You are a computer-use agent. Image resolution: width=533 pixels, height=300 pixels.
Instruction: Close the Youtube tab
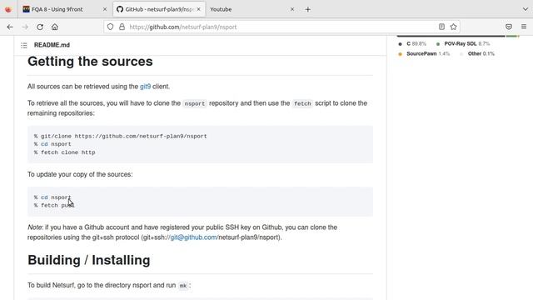pos(292,9)
